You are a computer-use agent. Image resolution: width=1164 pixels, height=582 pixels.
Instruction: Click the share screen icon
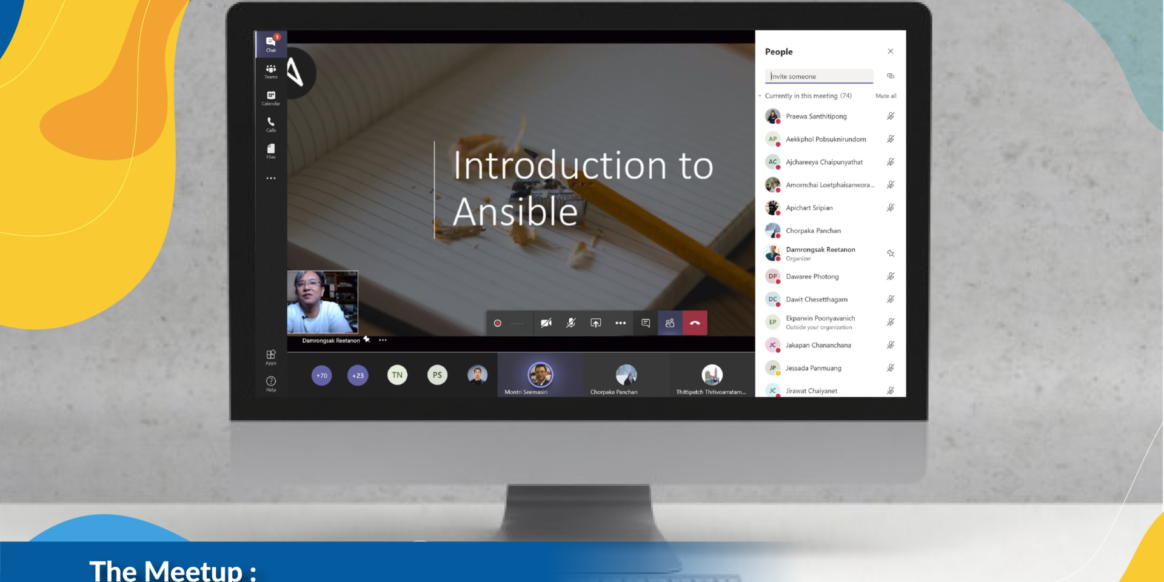pos(596,323)
